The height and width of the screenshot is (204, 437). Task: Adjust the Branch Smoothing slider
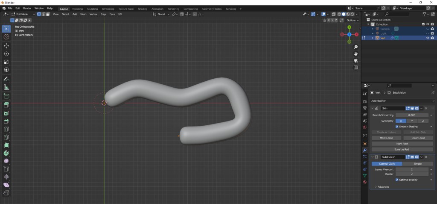click(412, 115)
